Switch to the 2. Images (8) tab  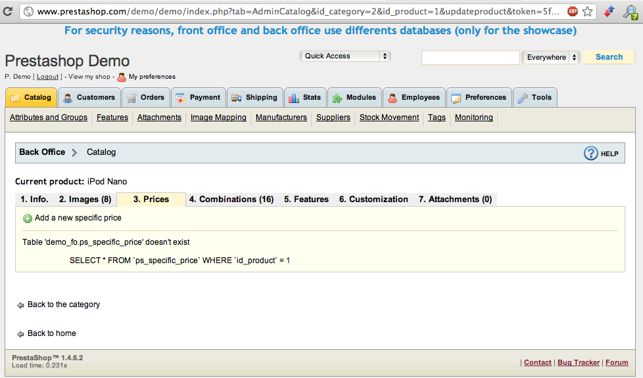pos(85,199)
